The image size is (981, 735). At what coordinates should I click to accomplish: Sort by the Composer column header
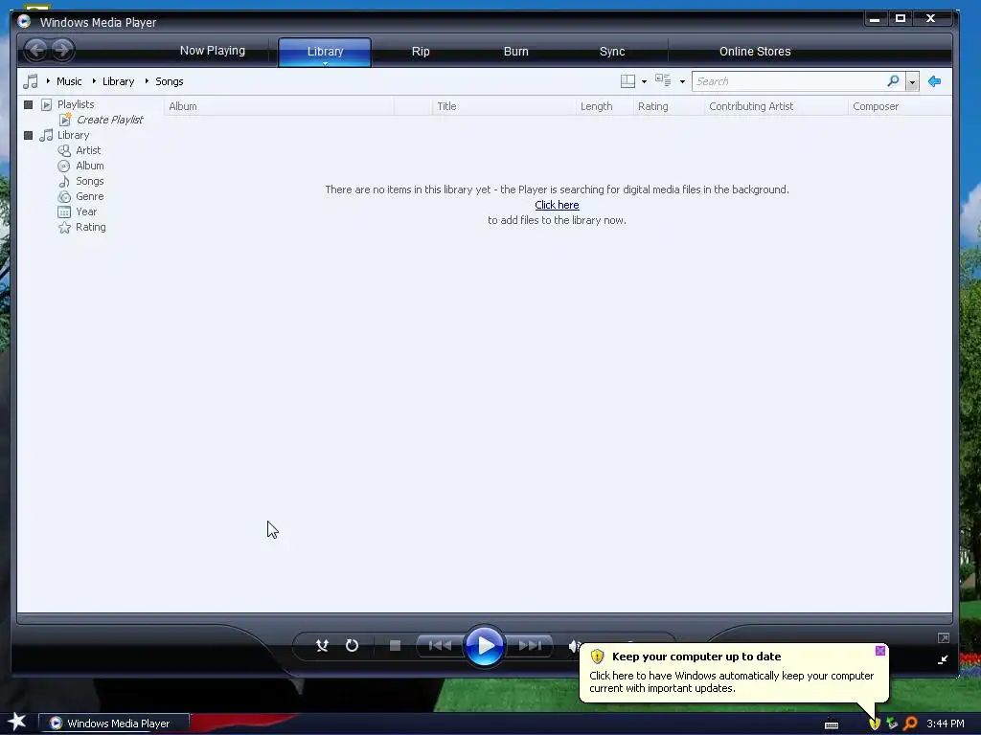901,106
